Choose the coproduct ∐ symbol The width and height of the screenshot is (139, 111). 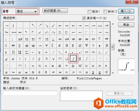tap(20, 52)
